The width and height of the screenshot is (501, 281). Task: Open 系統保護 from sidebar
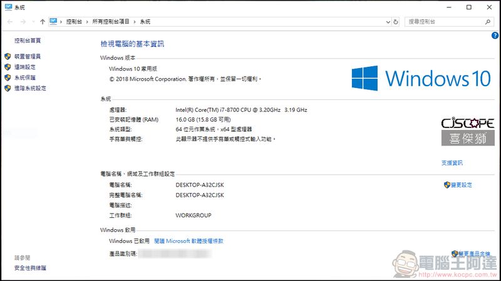coord(25,77)
